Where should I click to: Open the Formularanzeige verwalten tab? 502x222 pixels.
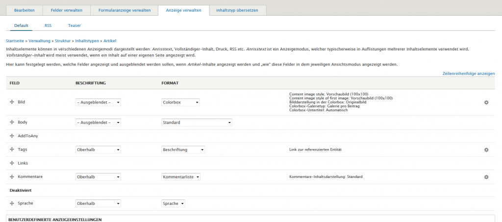(125, 10)
